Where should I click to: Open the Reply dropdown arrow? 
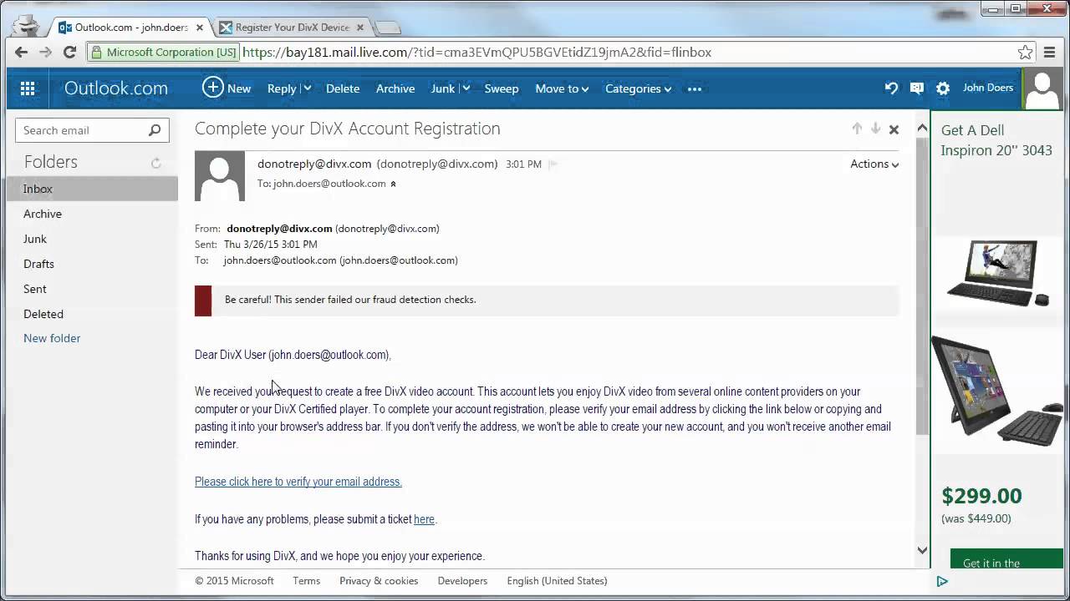tap(307, 88)
